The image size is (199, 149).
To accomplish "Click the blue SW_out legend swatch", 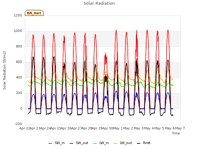I will 72,143.
